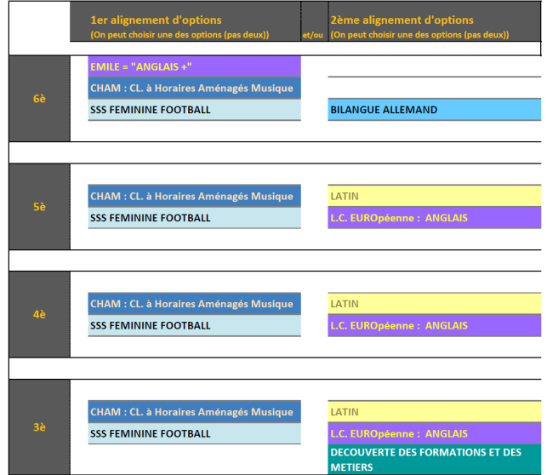Select the 5è grade label cell

[x=39, y=207]
